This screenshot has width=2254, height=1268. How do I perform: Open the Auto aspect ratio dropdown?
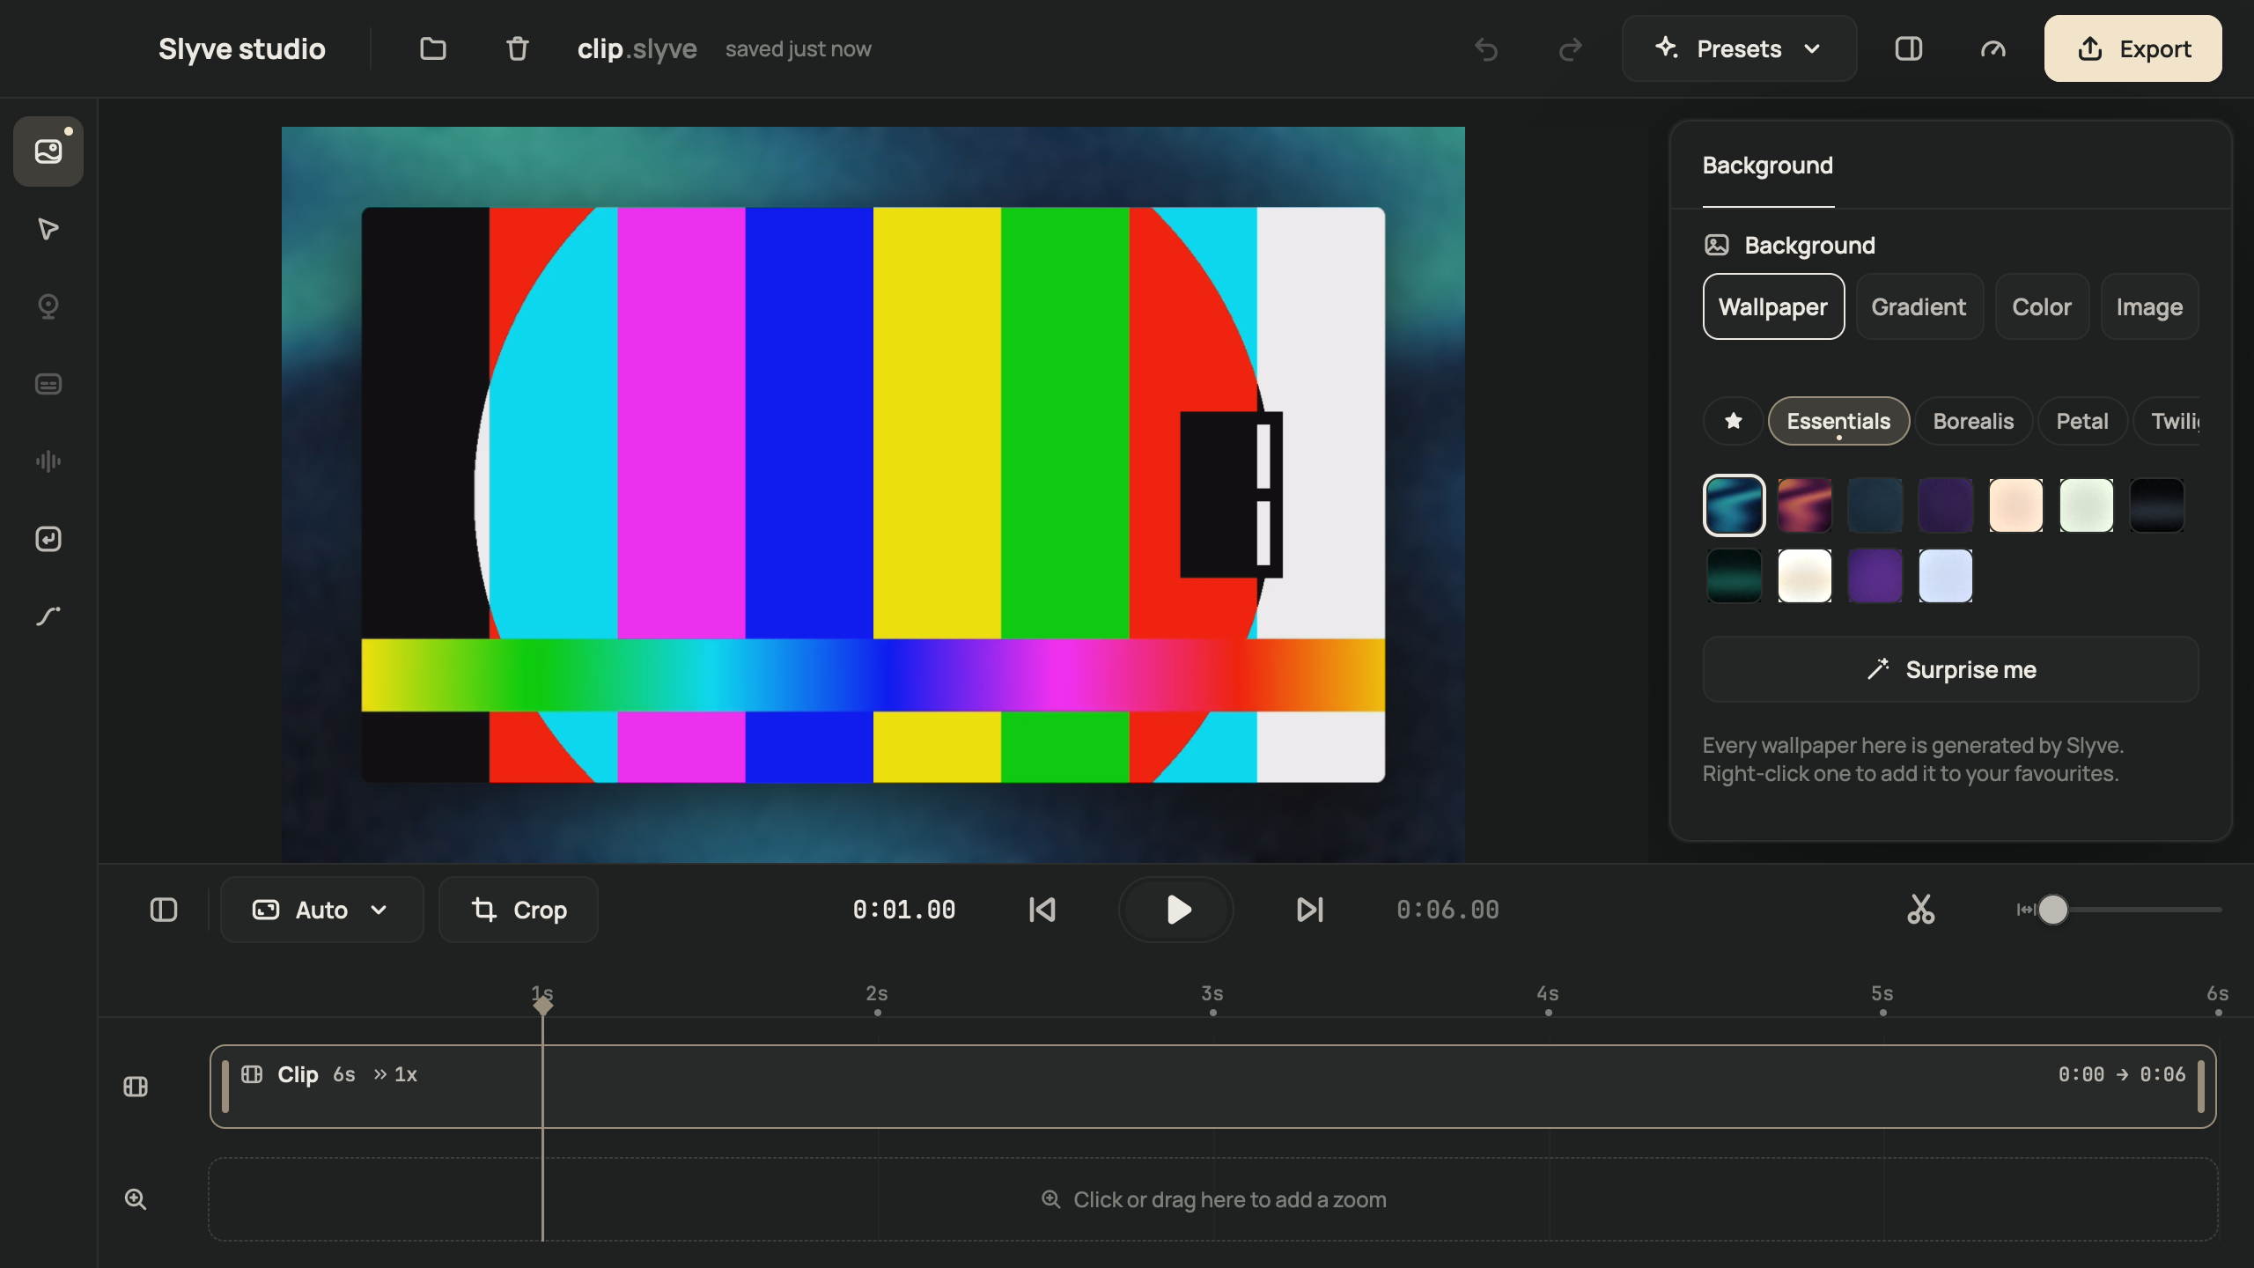click(x=321, y=910)
